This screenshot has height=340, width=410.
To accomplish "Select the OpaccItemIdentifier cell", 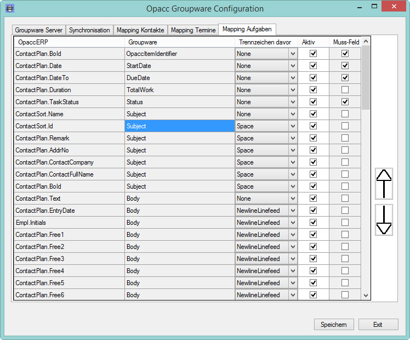I will coord(180,54).
